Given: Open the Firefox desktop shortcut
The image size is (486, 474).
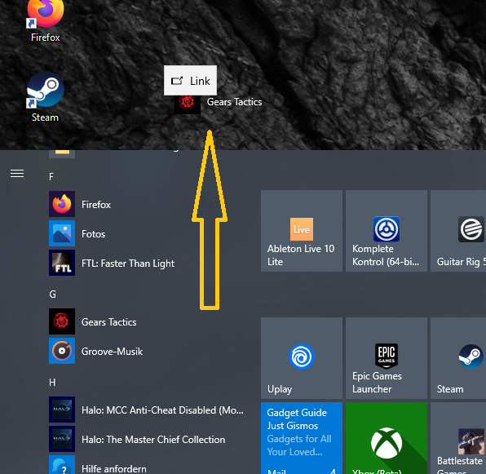Looking at the screenshot, I should [x=45, y=20].
